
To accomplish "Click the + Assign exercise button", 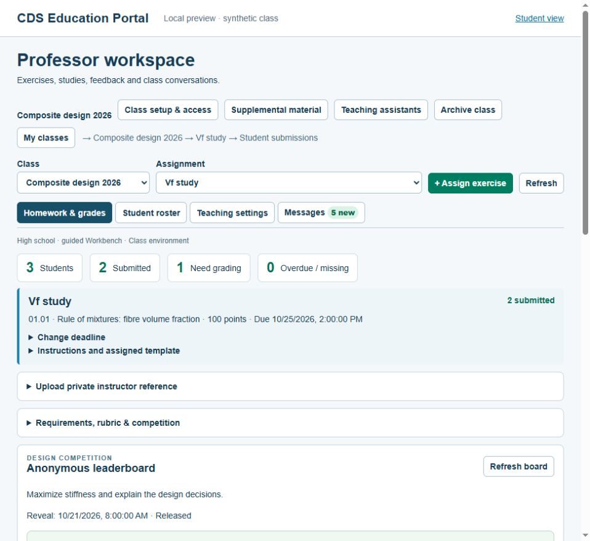I will pos(471,184).
